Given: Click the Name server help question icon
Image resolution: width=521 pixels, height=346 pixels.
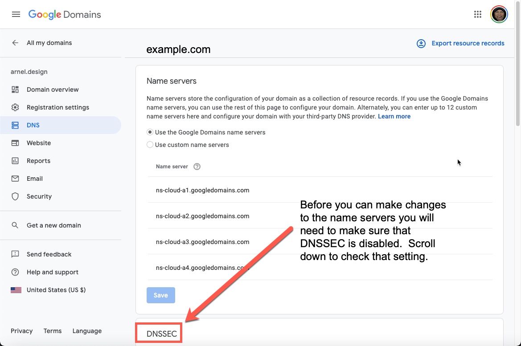Looking at the screenshot, I should 197,167.
